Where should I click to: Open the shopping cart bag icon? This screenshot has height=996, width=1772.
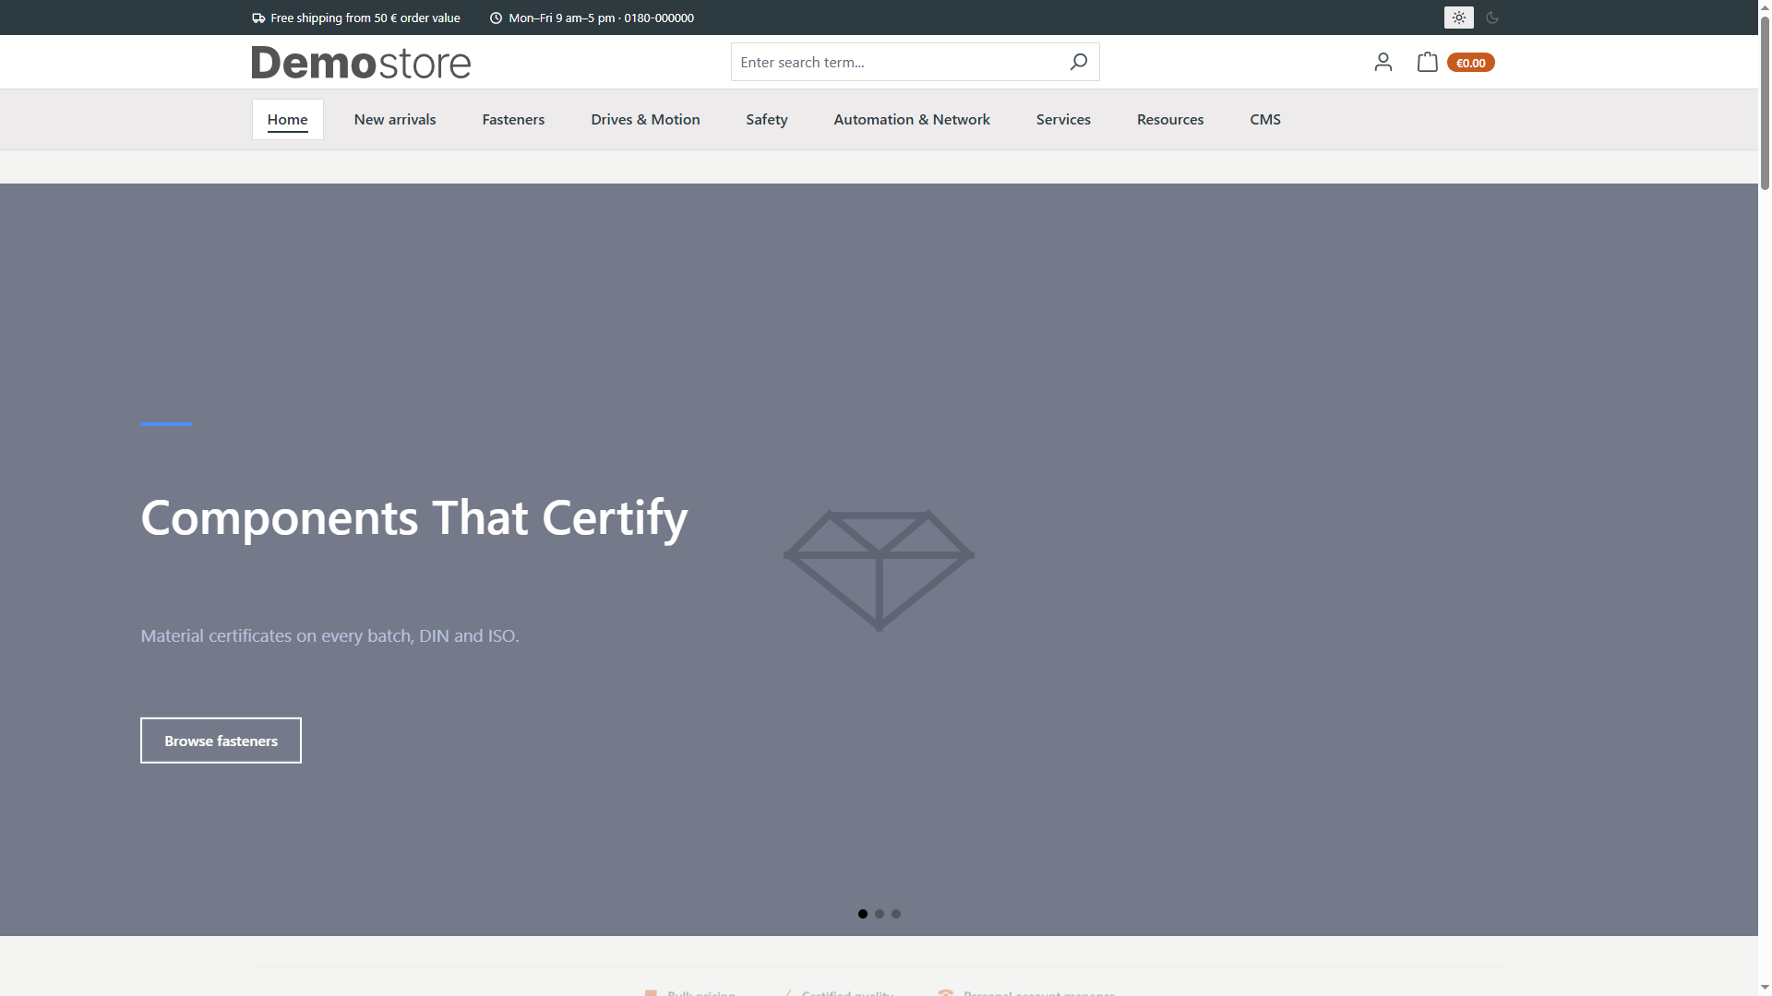[x=1427, y=62]
